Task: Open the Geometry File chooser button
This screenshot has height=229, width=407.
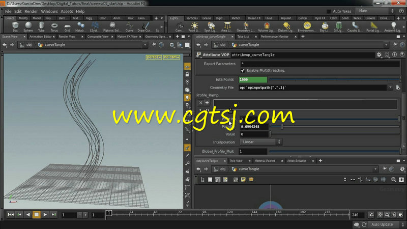Action: pyautogui.click(x=398, y=88)
